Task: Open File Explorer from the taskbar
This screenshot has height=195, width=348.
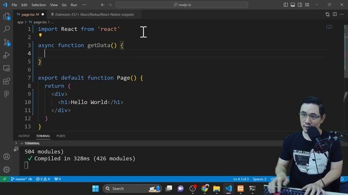Action: (216, 188)
